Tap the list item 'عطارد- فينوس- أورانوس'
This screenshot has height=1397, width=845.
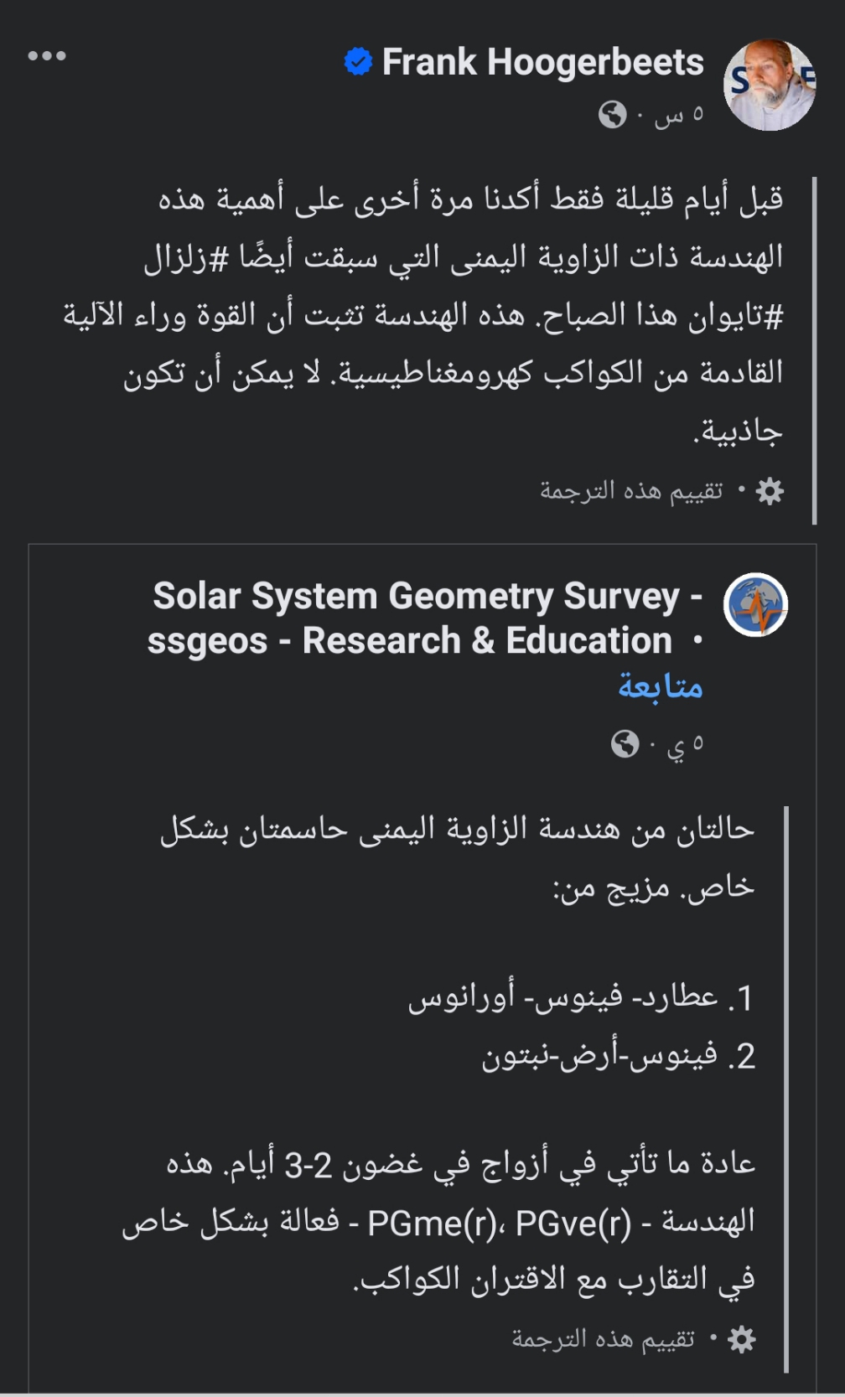click(x=582, y=998)
